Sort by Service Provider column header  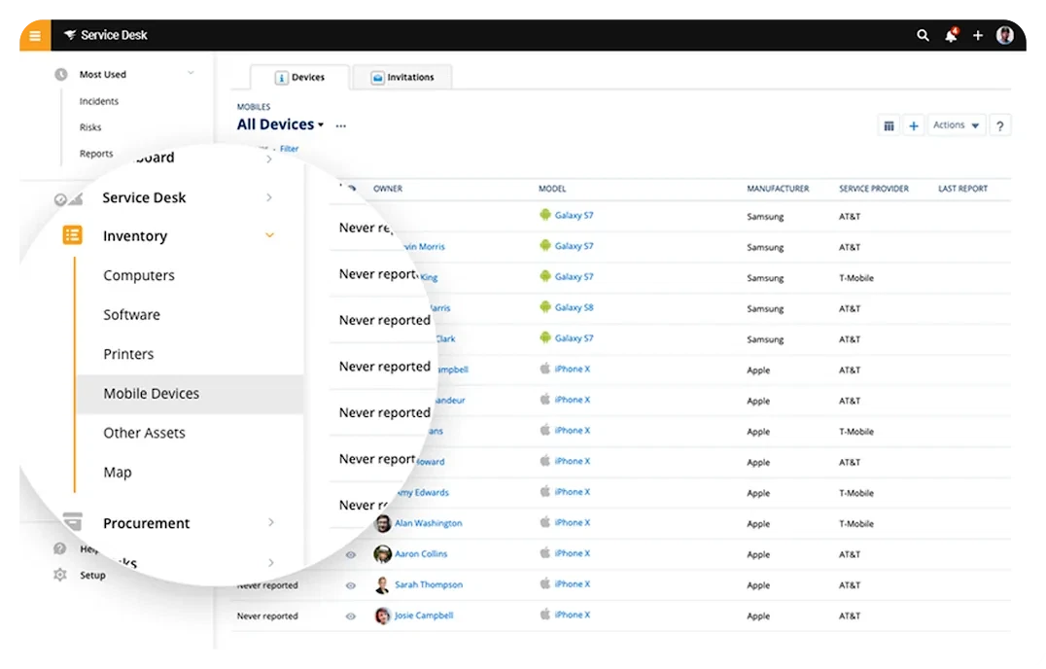pos(873,189)
